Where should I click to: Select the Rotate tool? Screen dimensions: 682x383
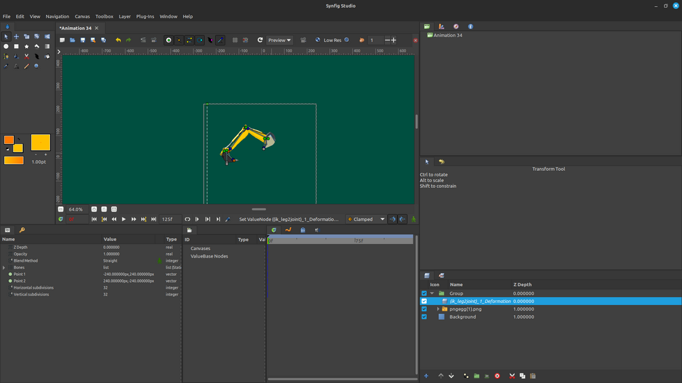pyautogui.click(x=37, y=37)
